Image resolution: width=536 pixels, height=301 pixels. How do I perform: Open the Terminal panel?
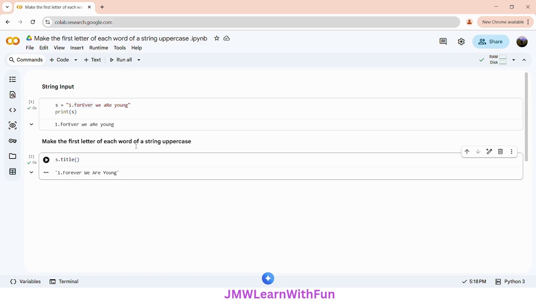tap(64, 281)
